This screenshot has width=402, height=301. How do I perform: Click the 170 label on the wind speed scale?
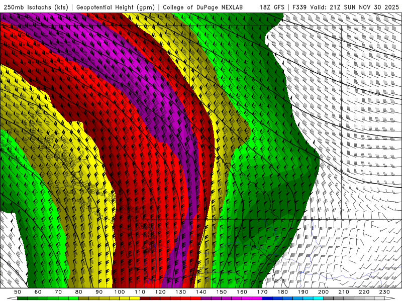pos(262,292)
